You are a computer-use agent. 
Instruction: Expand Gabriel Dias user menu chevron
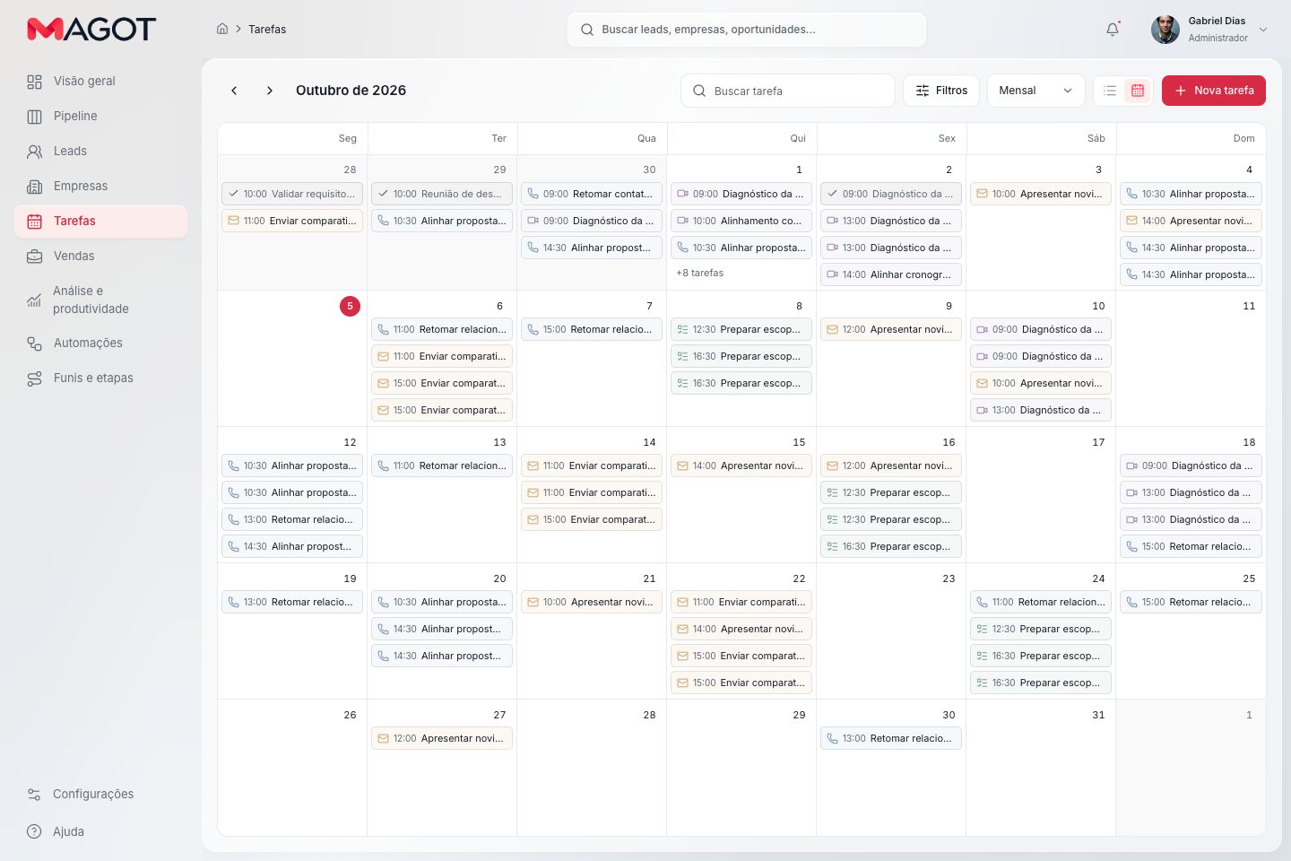coord(1263,30)
